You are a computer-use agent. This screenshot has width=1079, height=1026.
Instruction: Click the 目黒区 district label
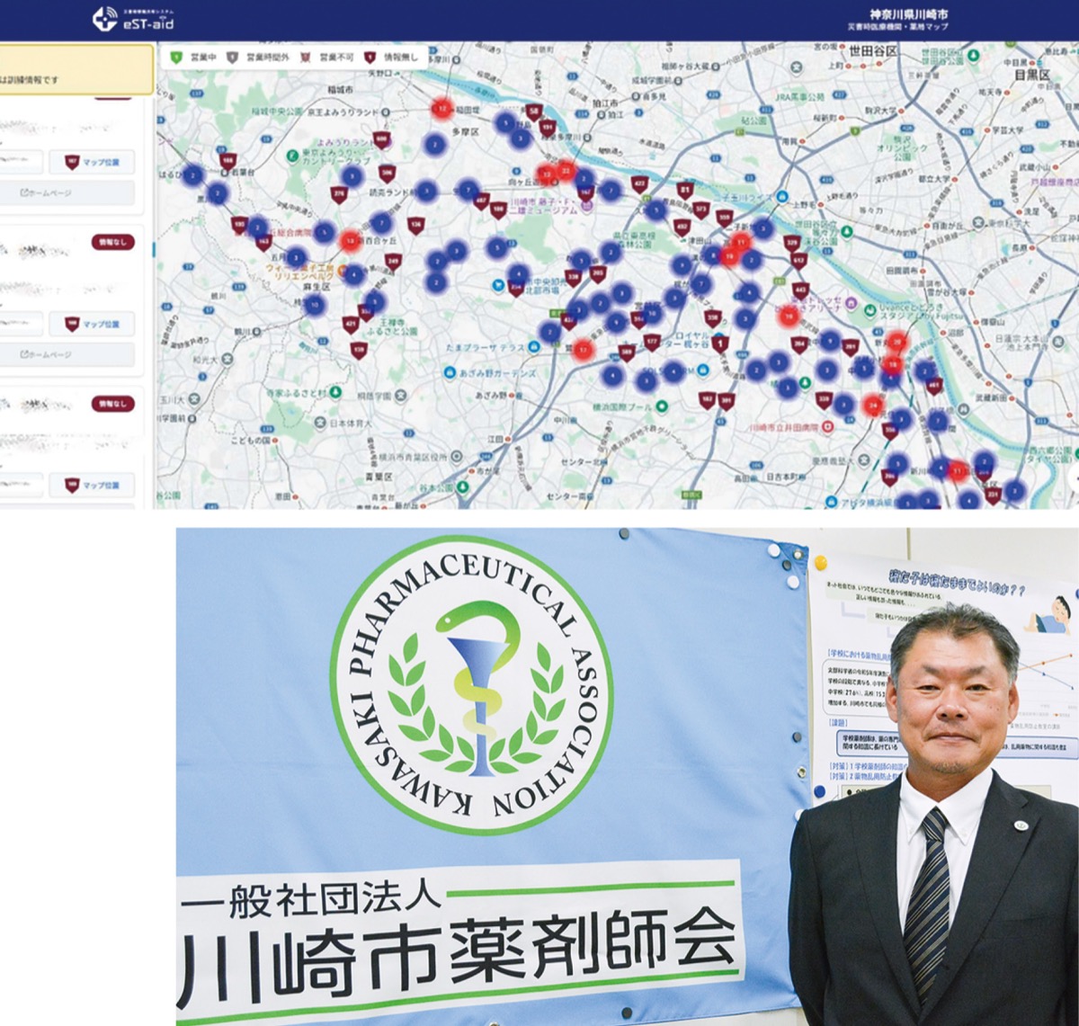click(1032, 75)
